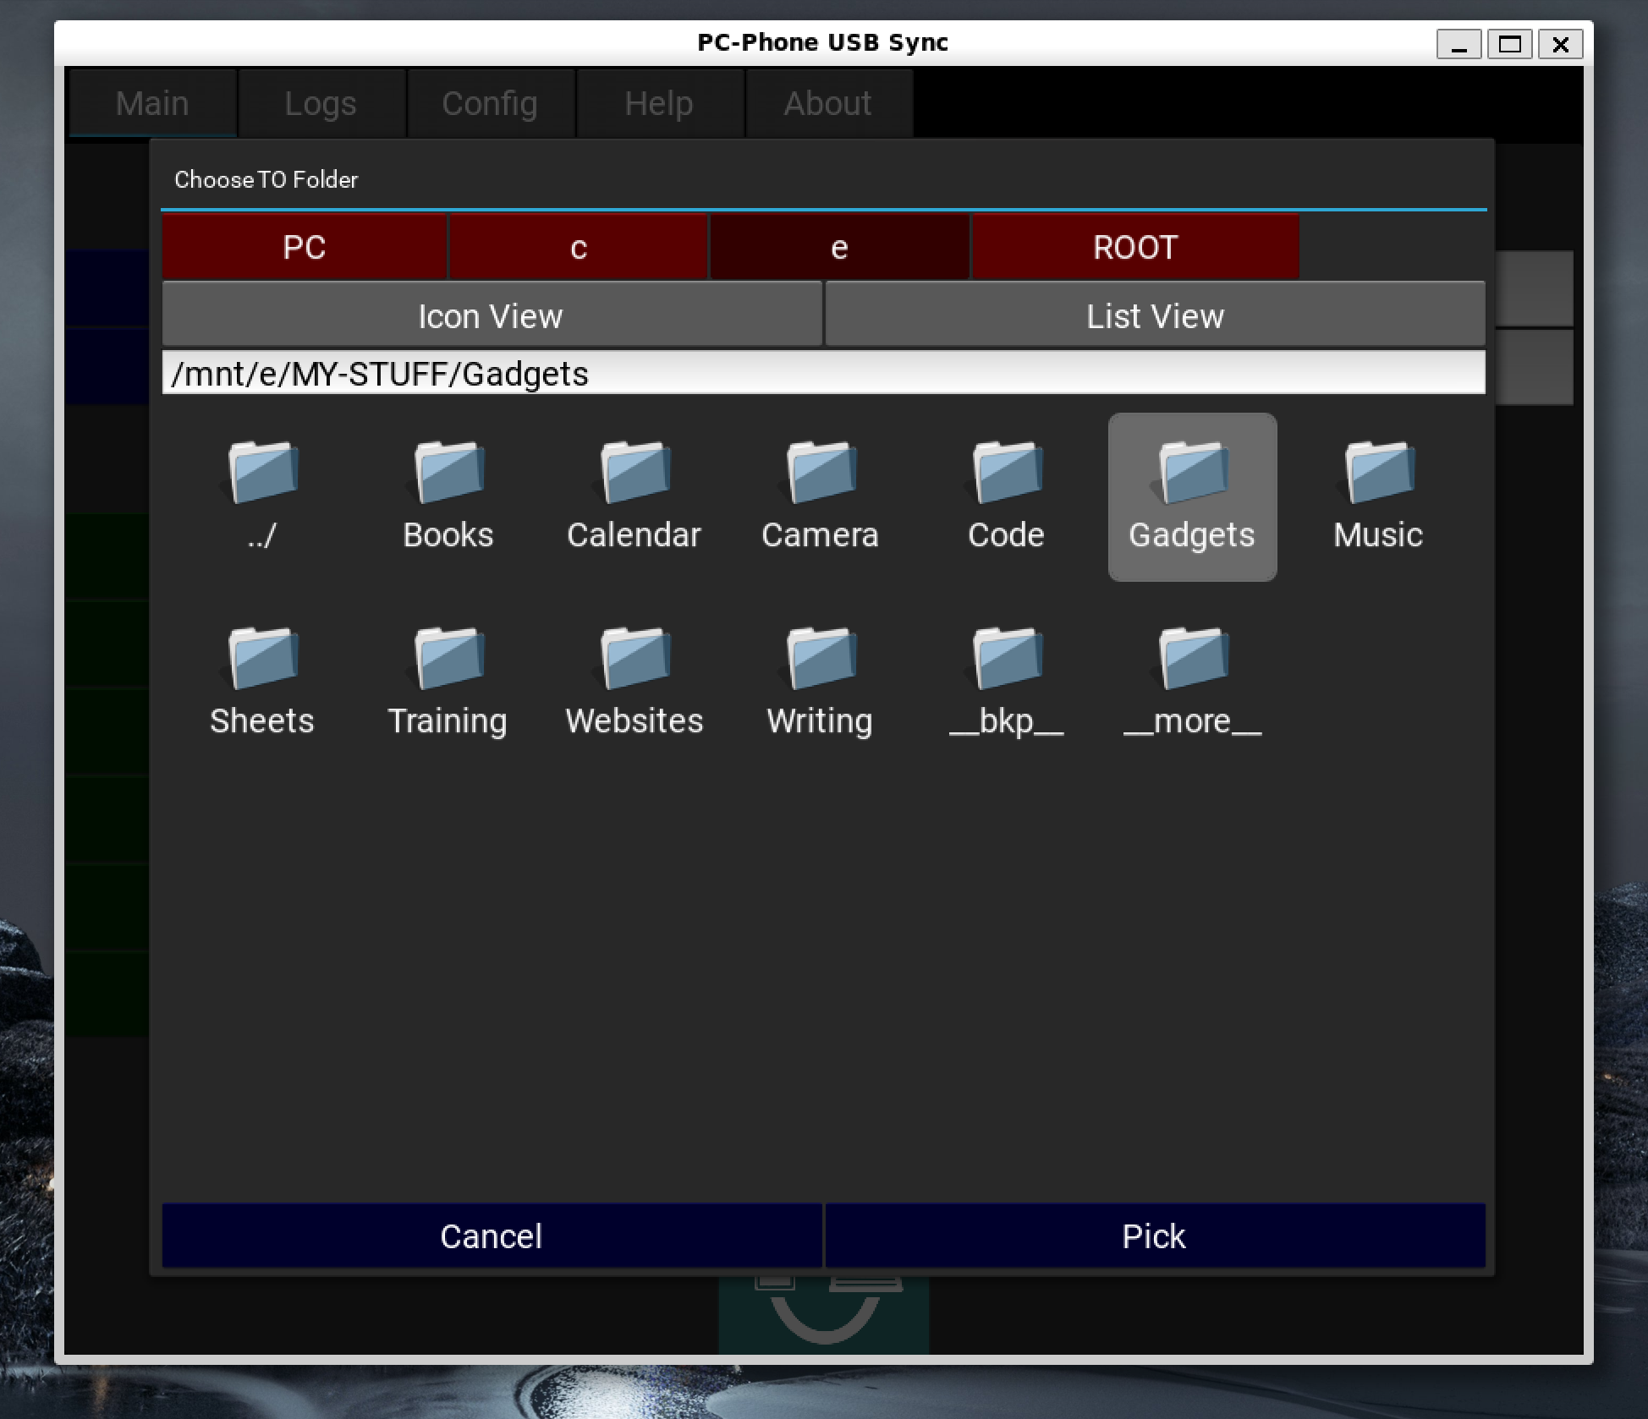Screen dimensions: 1648x1419
Task: Click the highlighted Gadgets folder
Action: 1192,496
